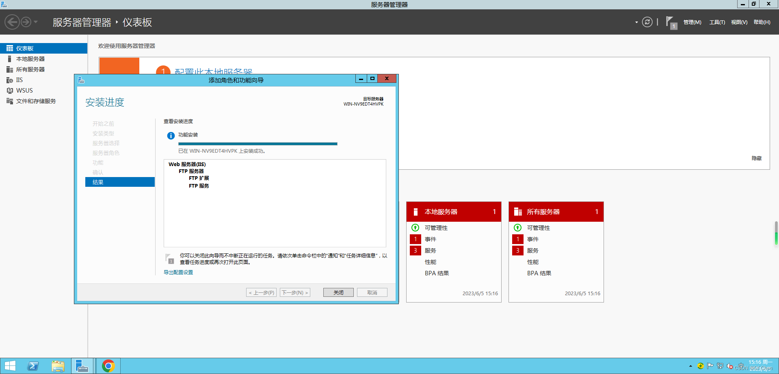Click the 所有服务器 icon in the sidebar
This screenshot has width=779, height=374.
point(10,69)
